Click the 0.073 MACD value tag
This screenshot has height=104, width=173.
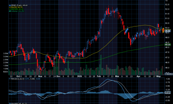167,92
